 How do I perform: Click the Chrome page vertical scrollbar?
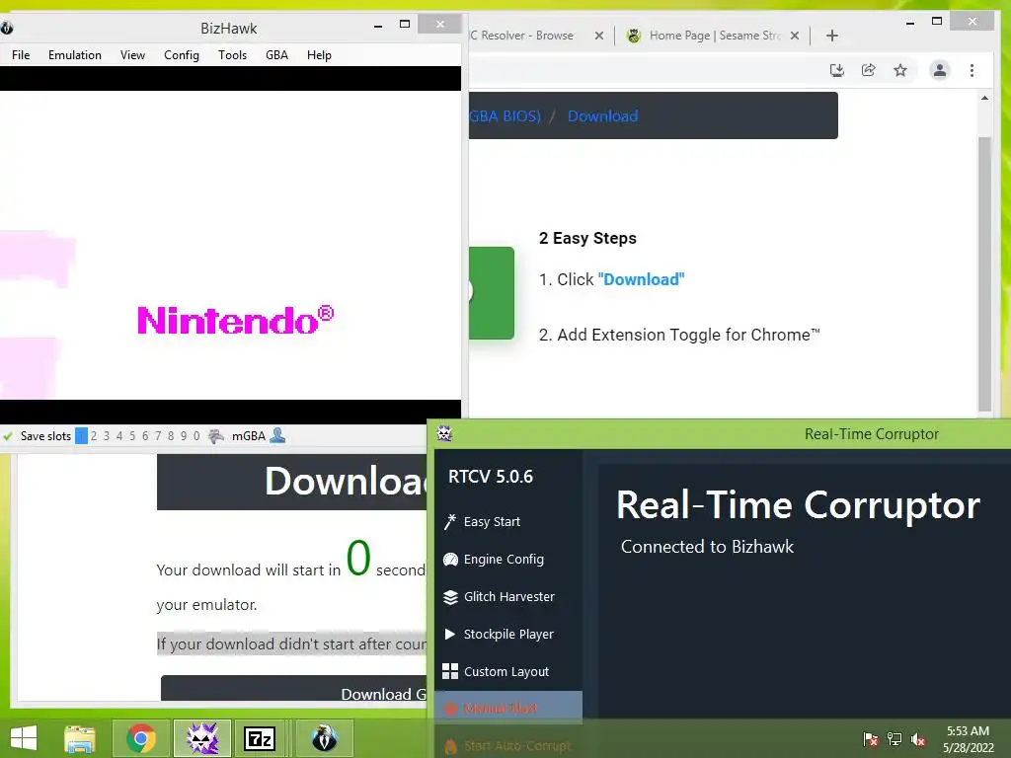click(984, 274)
